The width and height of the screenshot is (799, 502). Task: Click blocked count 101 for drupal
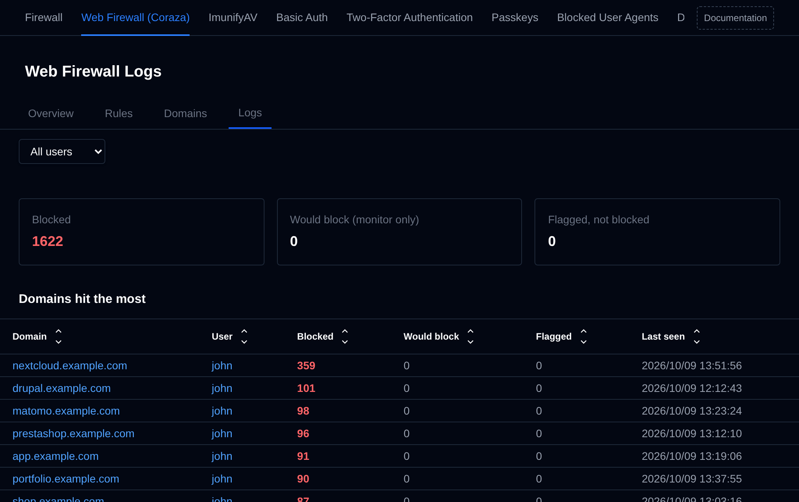tap(306, 388)
